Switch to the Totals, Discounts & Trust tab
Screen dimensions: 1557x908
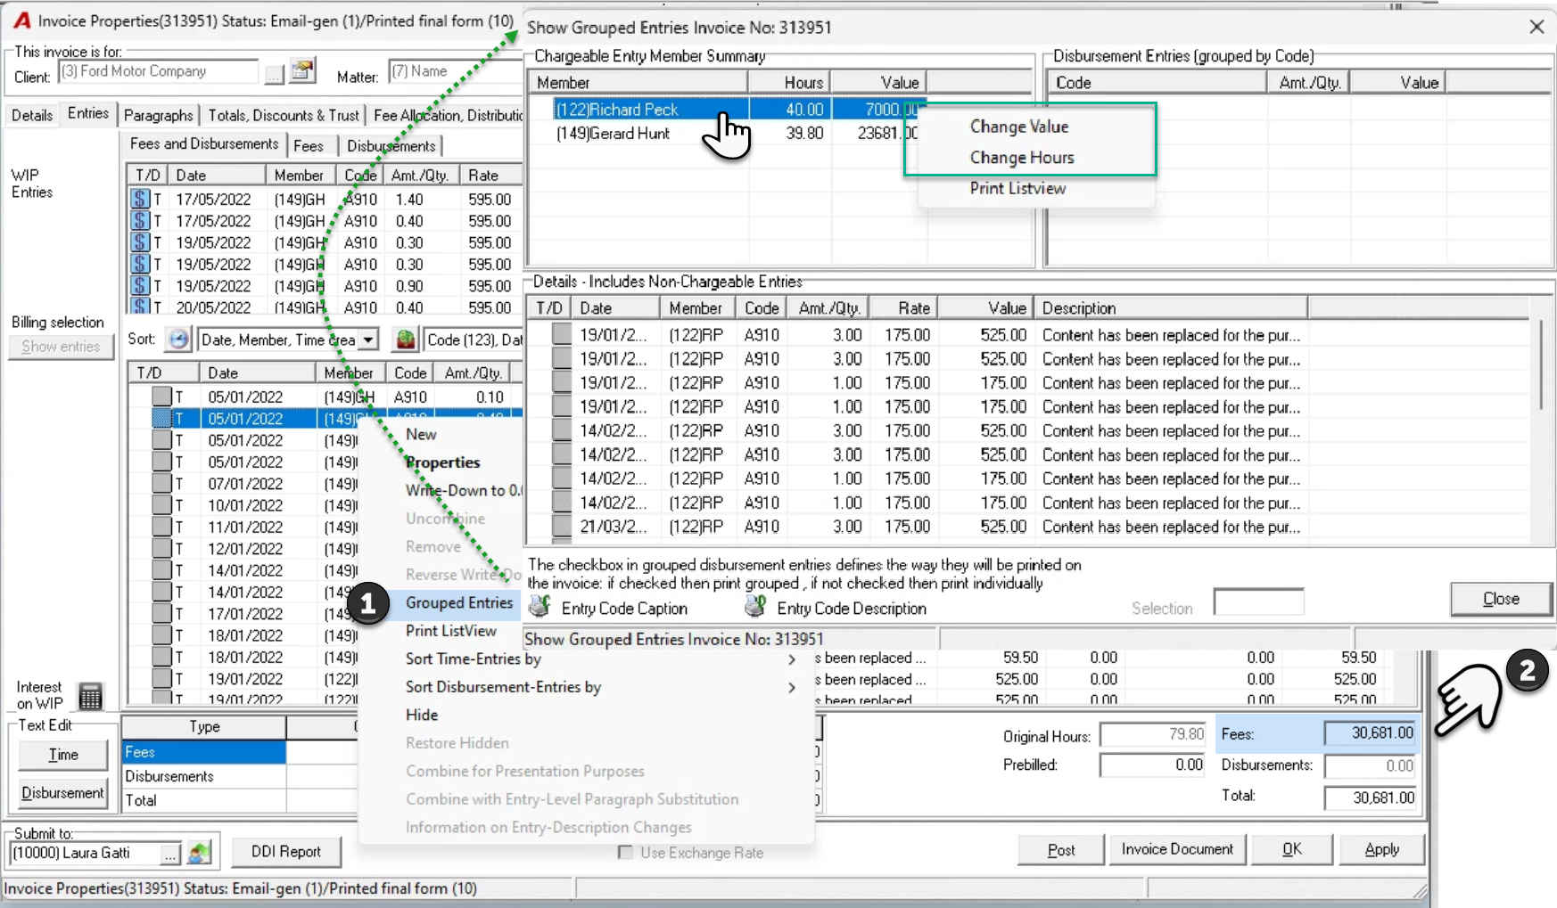[284, 115]
